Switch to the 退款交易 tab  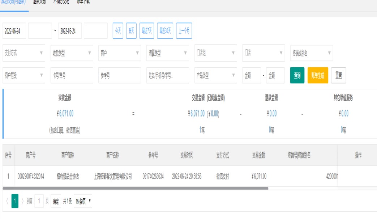click(39, 2)
